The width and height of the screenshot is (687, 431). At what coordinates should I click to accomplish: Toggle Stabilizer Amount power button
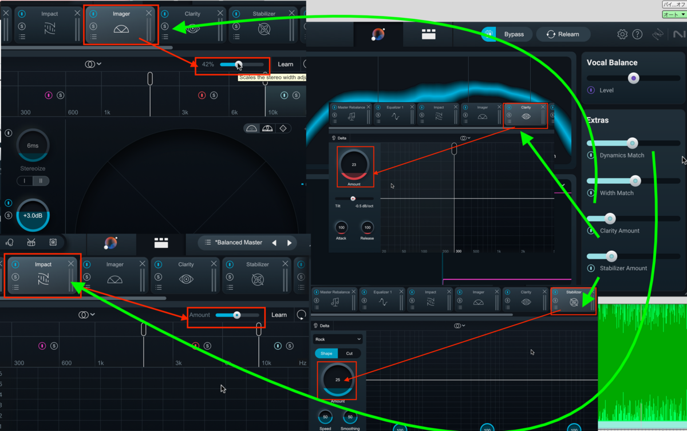(x=591, y=268)
